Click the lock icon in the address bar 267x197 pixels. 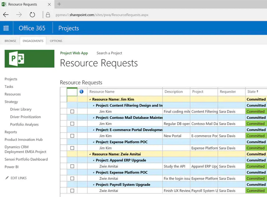48,15
